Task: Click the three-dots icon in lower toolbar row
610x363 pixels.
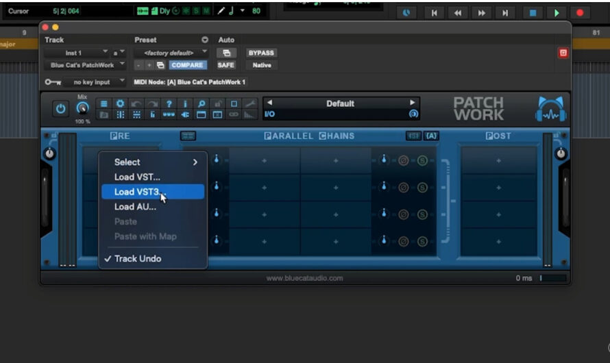Action: click(x=169, y=114)
